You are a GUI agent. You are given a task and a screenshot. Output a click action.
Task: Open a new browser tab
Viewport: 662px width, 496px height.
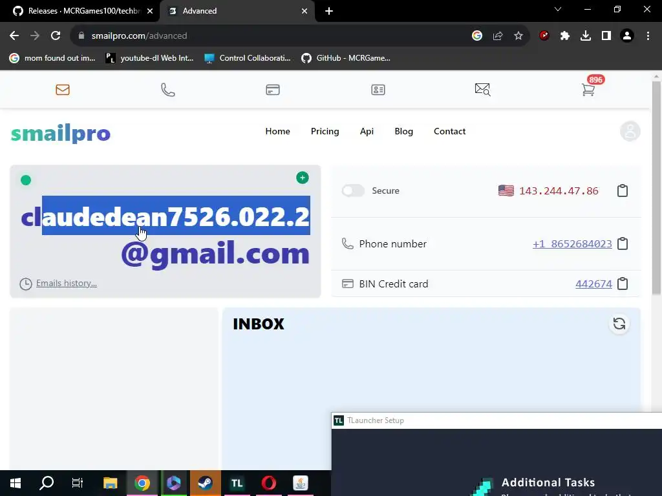tap(329, 11)
